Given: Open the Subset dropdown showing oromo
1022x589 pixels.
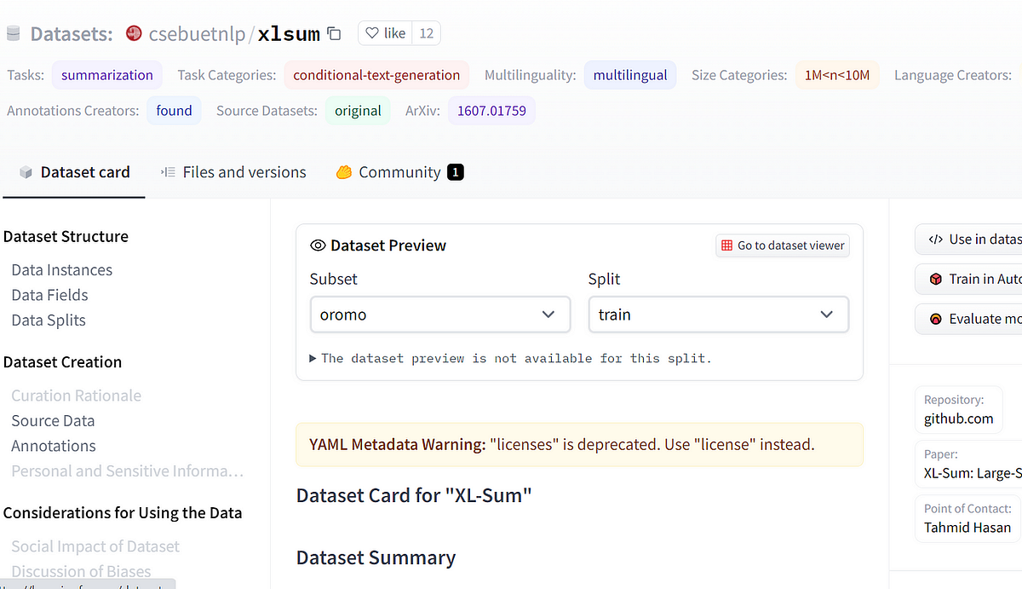Looking at the screenshot, I should coord(439,315).
